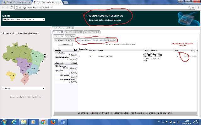The width and height of the screenshot is (201, 125).
Task: Sort by the Sequencial column header
Action: tap(83, 49)
